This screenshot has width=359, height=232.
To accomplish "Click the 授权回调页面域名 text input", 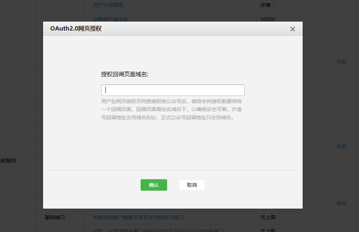I will click(173, 90).
